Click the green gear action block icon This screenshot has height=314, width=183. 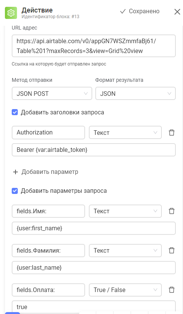11,13
